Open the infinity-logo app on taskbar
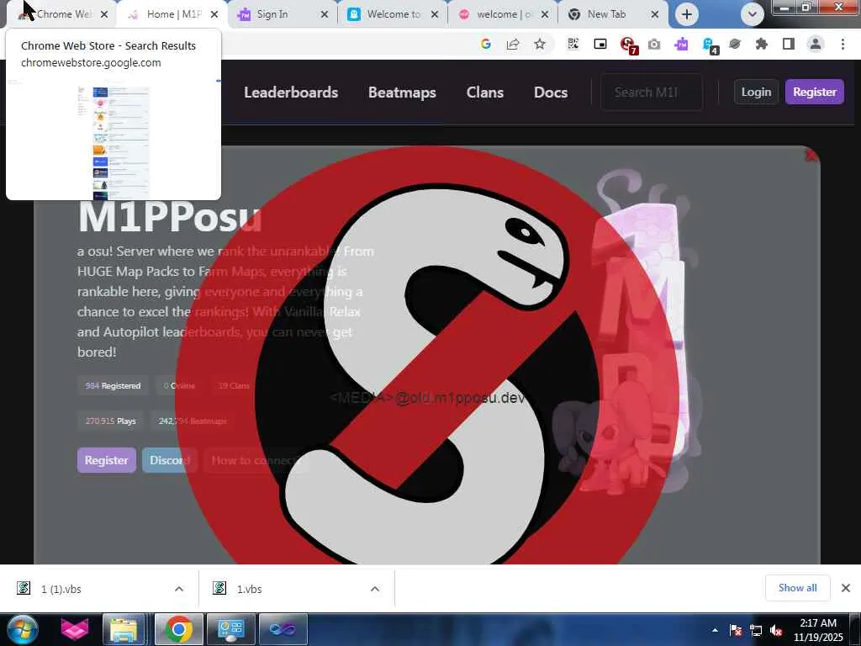The width and height of the screenshot is (861, 646). [283, 629]
